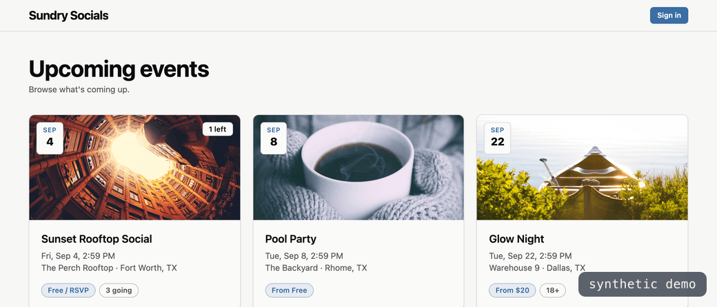
Task: Open the Glow Night event title
Action: coord(516,239)
